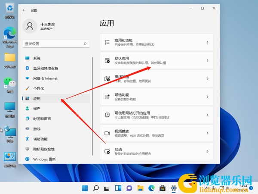
Task: Open 启动 settings card
Action: tap(157, 151)
